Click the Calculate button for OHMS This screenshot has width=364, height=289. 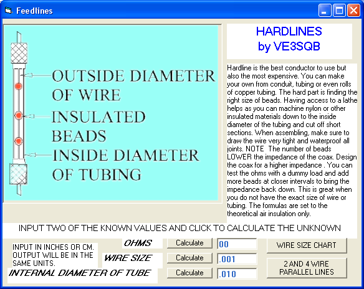point(189,243)
